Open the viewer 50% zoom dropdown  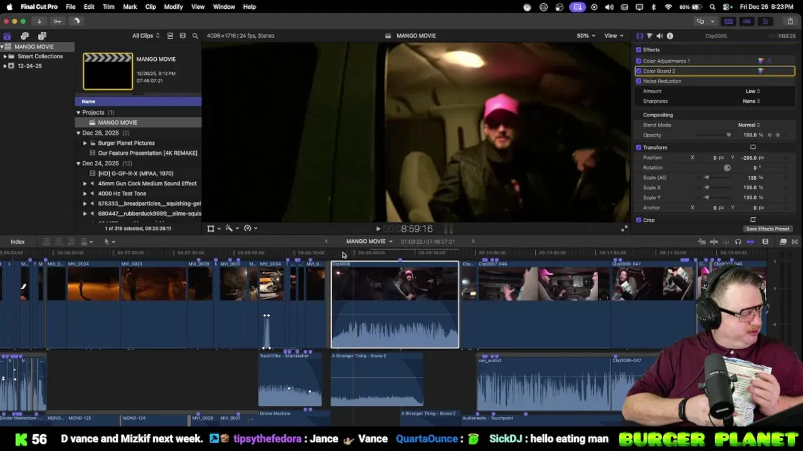[x=586, y=36]
